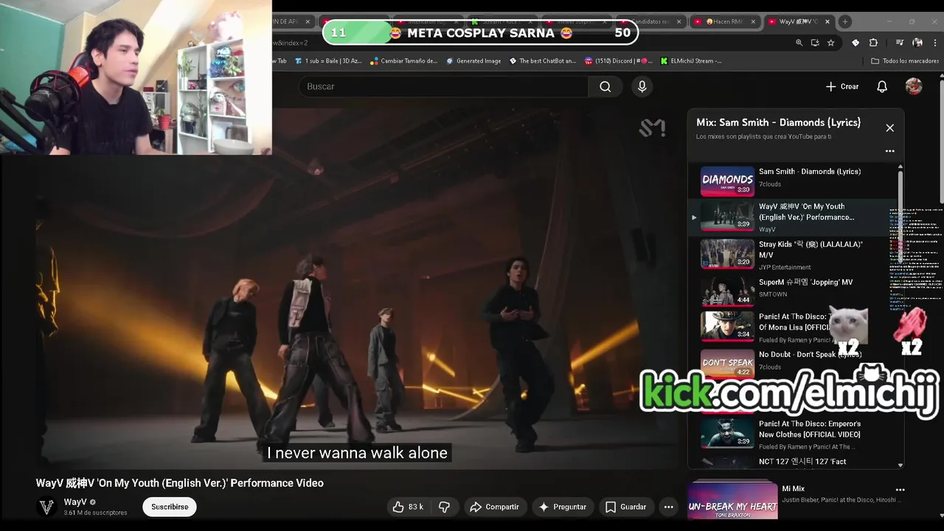Close the Mix playlist panel
Viewport: 944px width, 531px height.
pyautogui.click(x=889, y=128)
